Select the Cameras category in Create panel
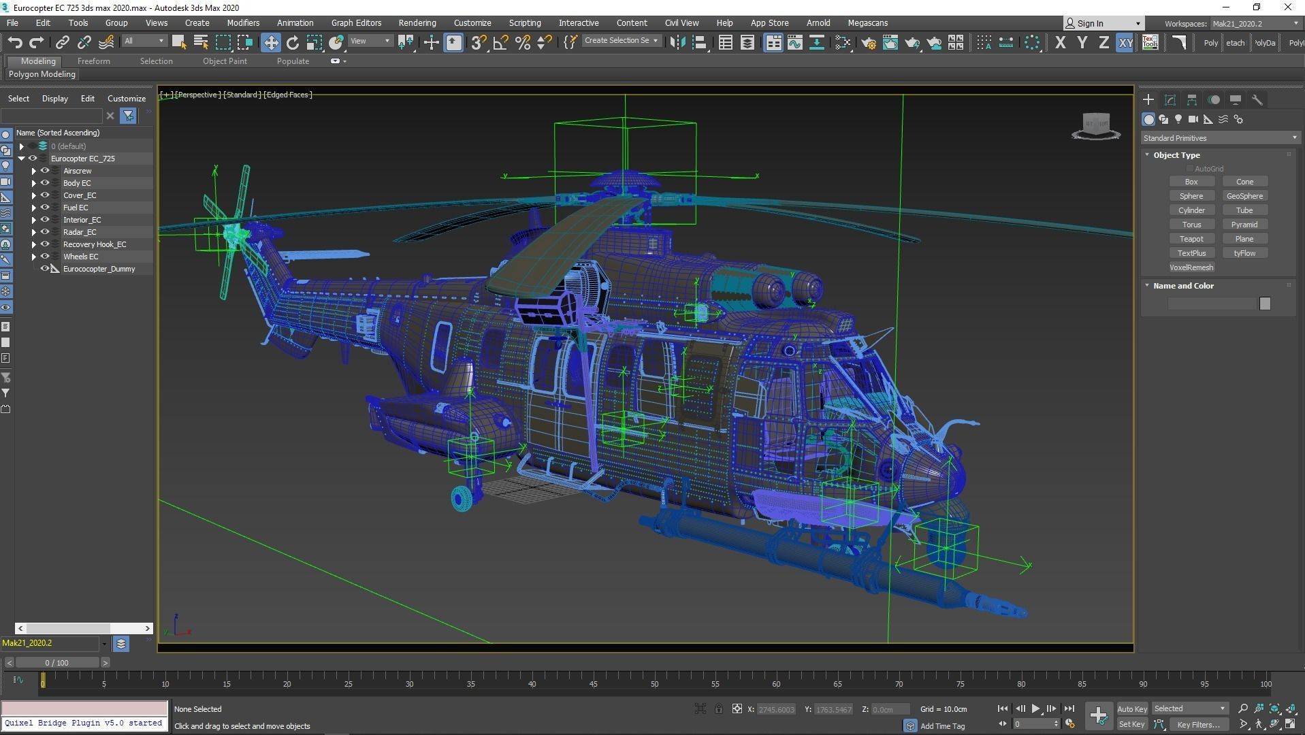Viewport: 1305px width, 735px height. (1193, 119)
